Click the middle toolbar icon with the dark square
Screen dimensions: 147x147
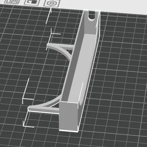(32, 2)
